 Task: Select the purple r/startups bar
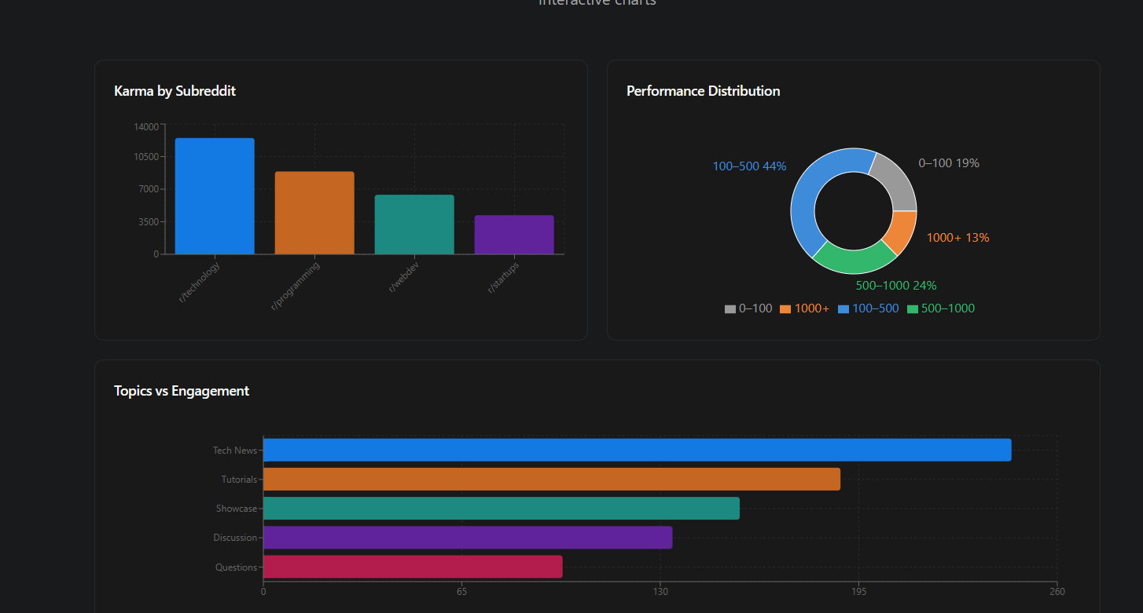pyautogui.click(x=514, y=235)
